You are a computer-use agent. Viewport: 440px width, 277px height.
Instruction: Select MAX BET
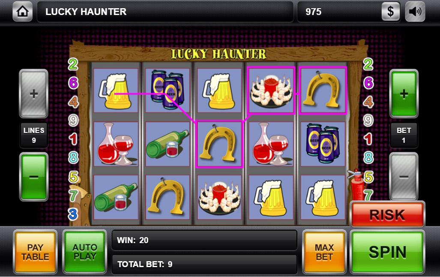click(324, 252)
